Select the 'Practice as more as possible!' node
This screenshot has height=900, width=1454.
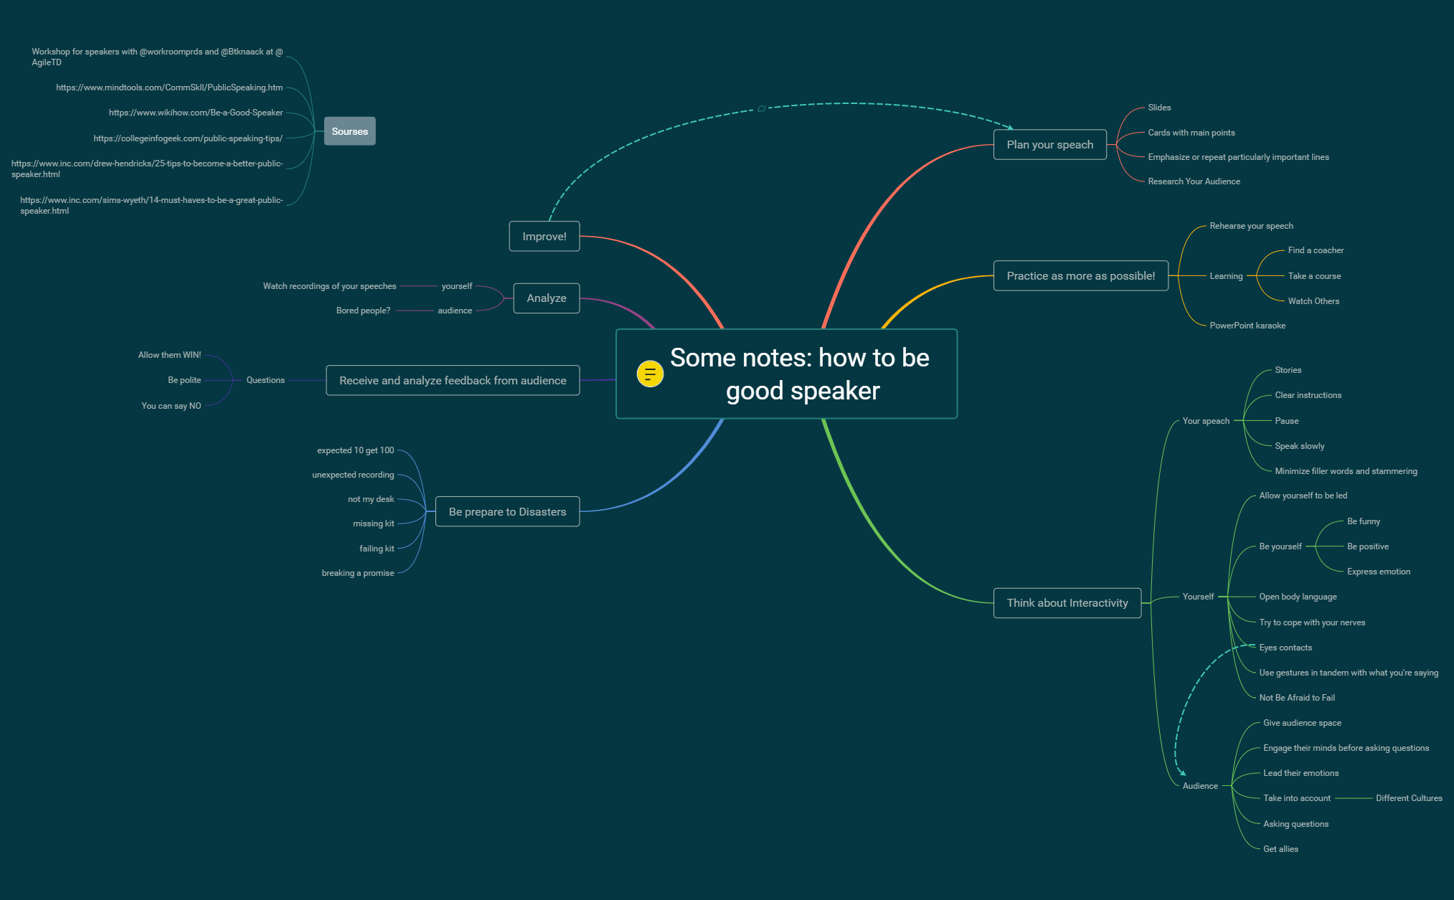(x=1080, y=275)
